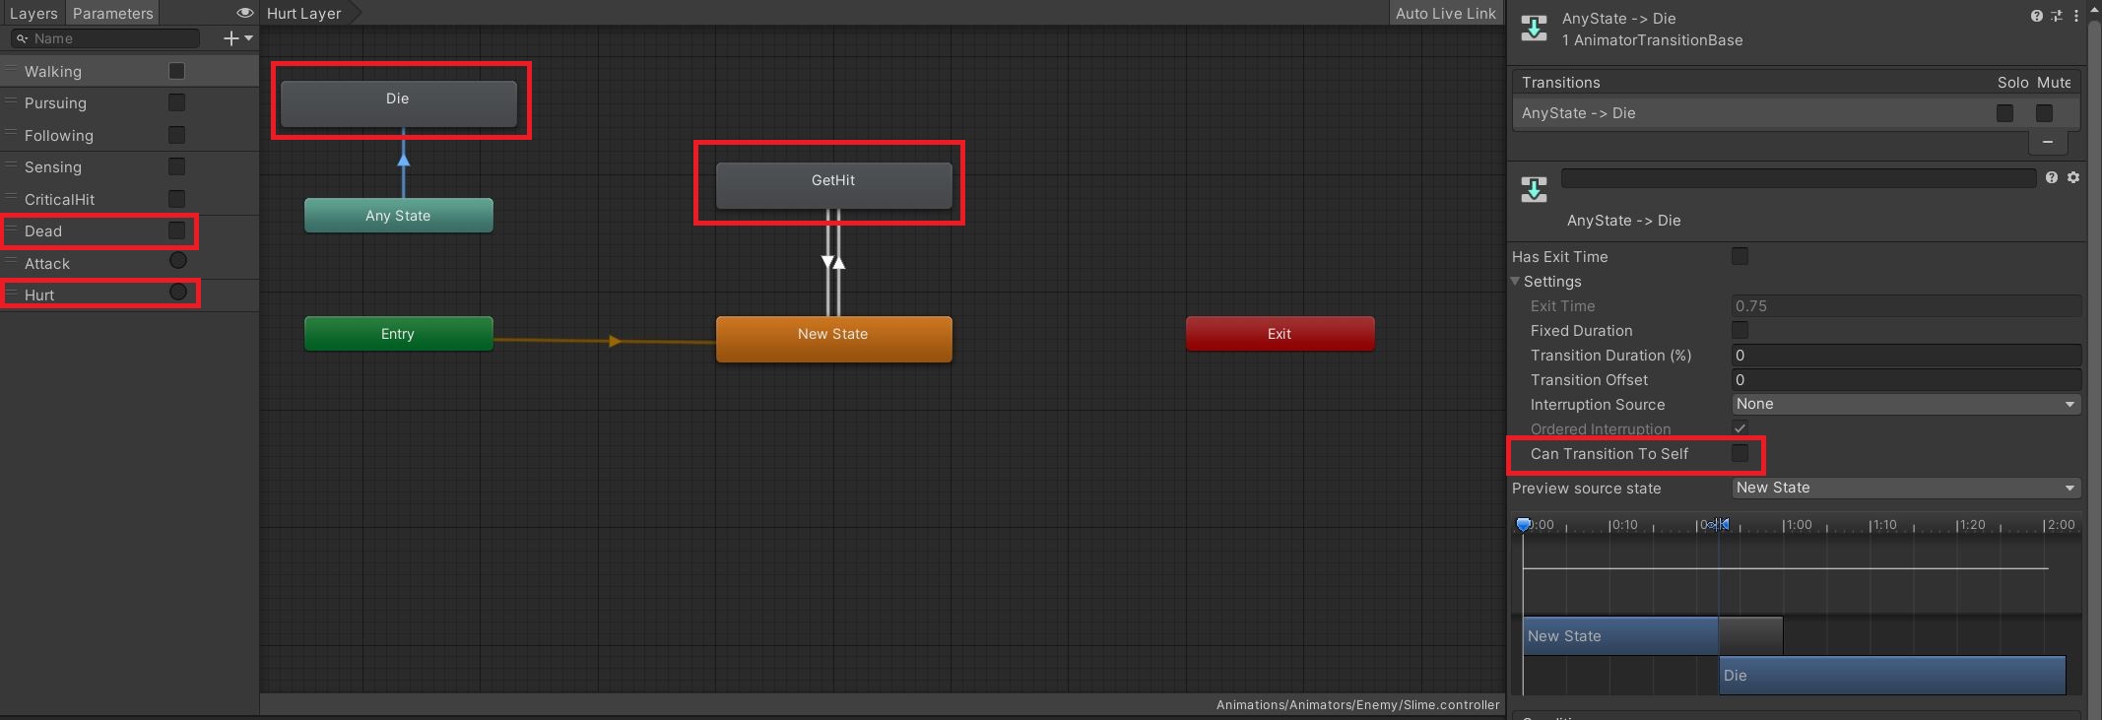Screen dimensions: 2102x720
Task: Click the blue playhead on the transition timeline
Action: tap(1524, 525)
